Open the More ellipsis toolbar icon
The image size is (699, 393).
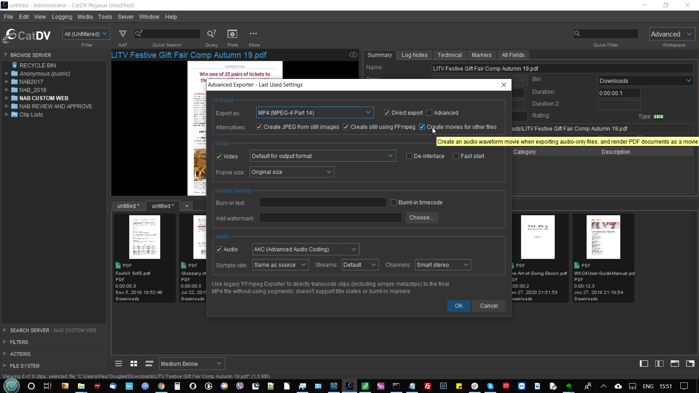[x=253, y=33]
